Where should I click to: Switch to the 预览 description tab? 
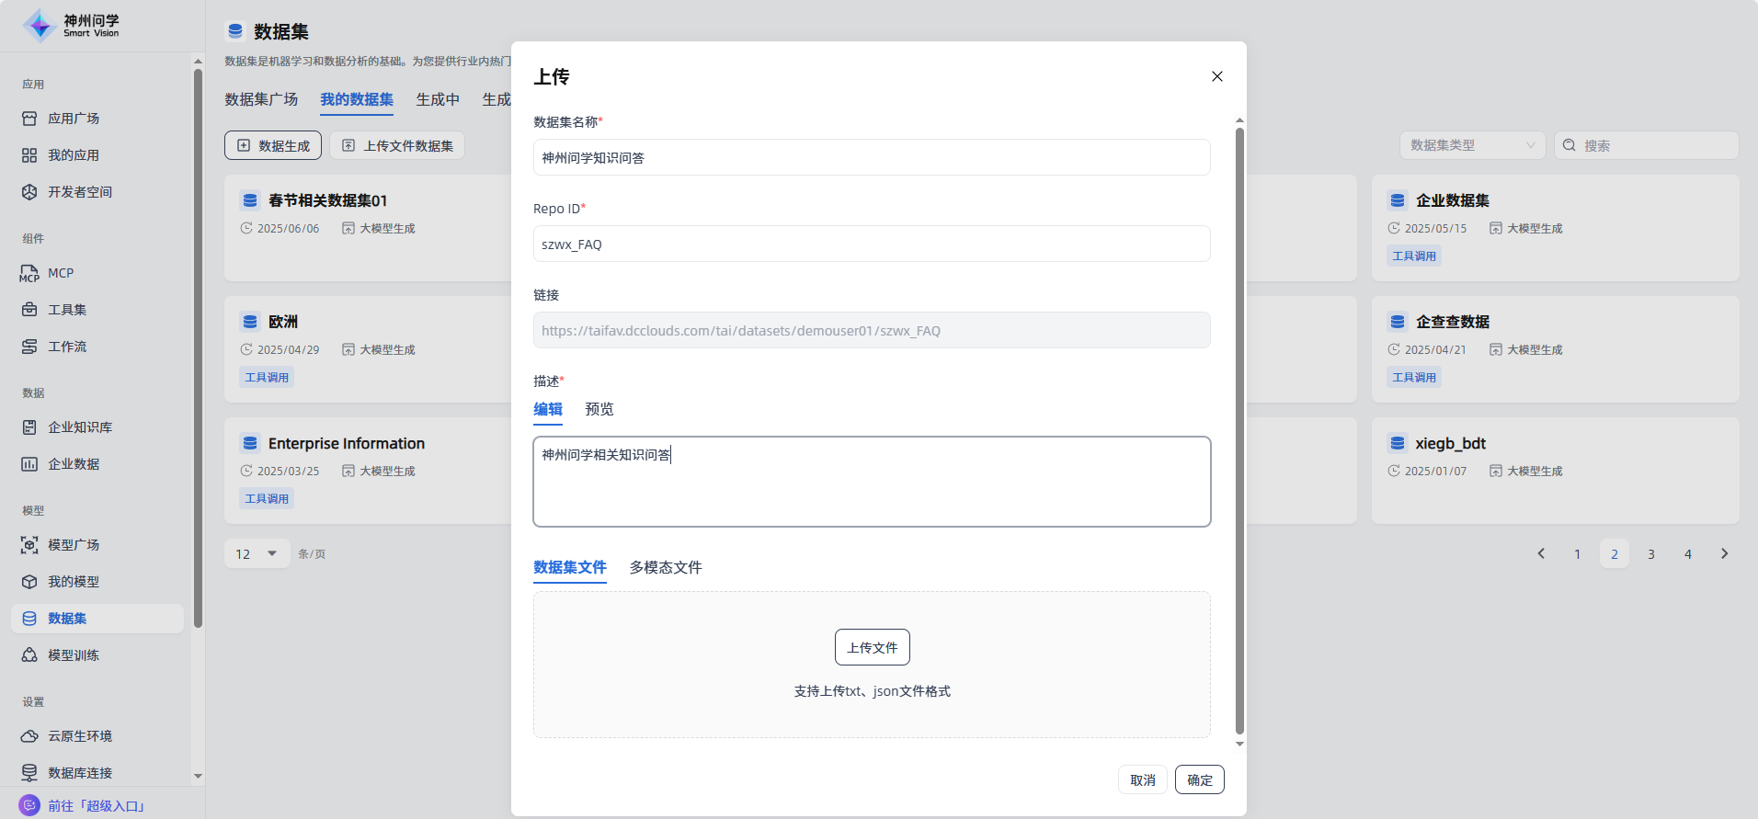pyautogui.click(x=599, y=409)
